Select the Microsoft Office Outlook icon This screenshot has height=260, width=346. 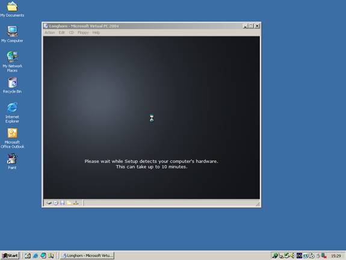(x=12, y=138)
